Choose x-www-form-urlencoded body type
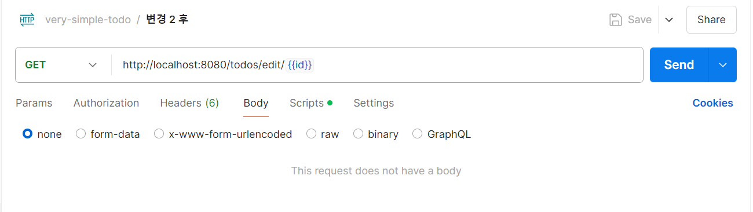Screen dimensions: 753x212 pyautogui.click(x=223, y=134)
